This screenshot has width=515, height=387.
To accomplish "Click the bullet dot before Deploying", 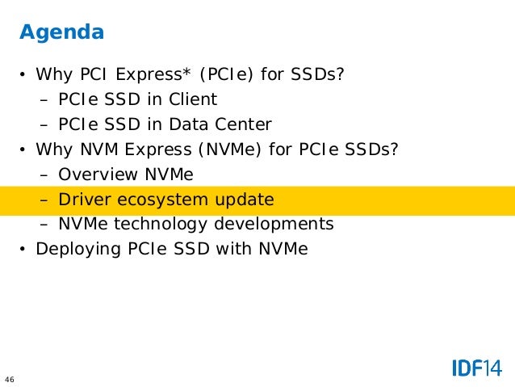I will (22, 249).
